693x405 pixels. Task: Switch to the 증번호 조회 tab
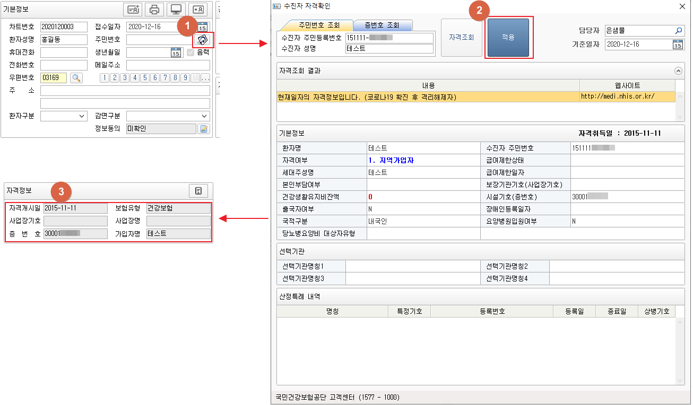pyautogui.click(x=382, y=25)
